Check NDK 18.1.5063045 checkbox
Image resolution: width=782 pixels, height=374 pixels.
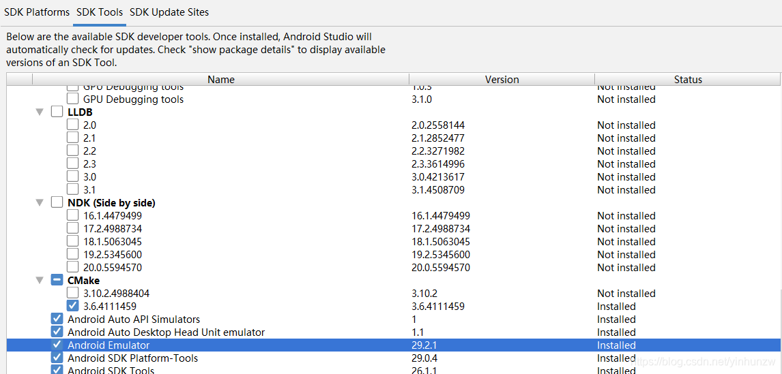(x=73, y=241)
